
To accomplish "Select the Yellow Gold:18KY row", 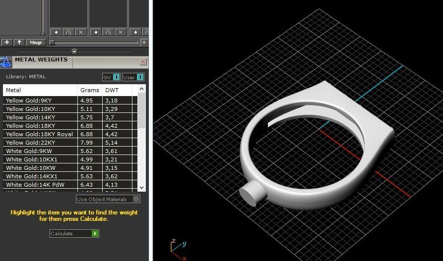I will click(x=70, y=126).
